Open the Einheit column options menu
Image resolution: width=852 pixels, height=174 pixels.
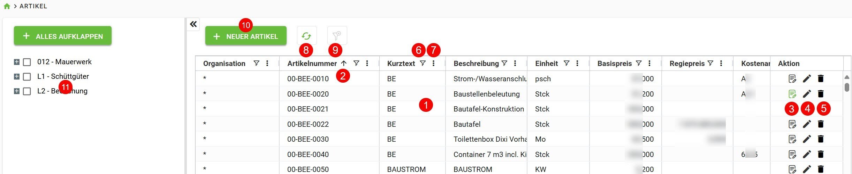(577, 63)
